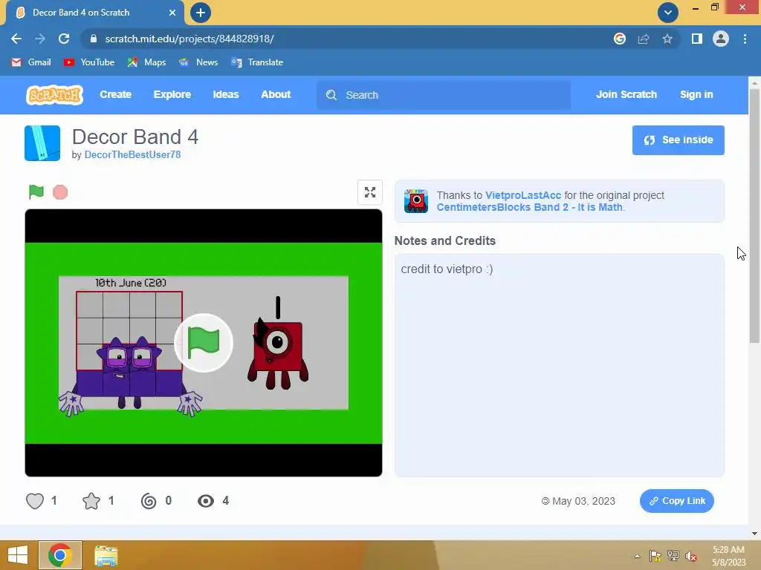
Task: Open the Maps bookmark
Action: pyautogui.click(x=146, y=62)
